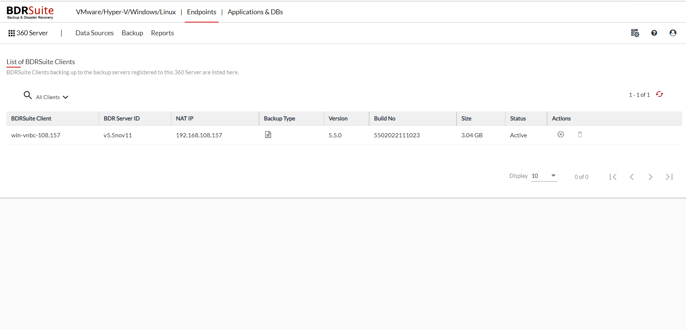
Task: Open the Reports menu
Action: pyautogui.click(x=162, y=33)
